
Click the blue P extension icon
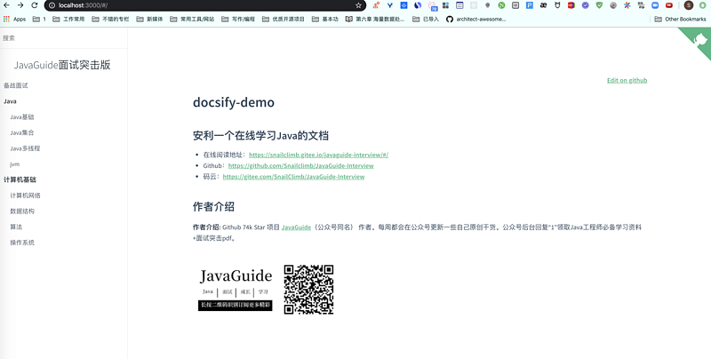(x=529, y=5)
